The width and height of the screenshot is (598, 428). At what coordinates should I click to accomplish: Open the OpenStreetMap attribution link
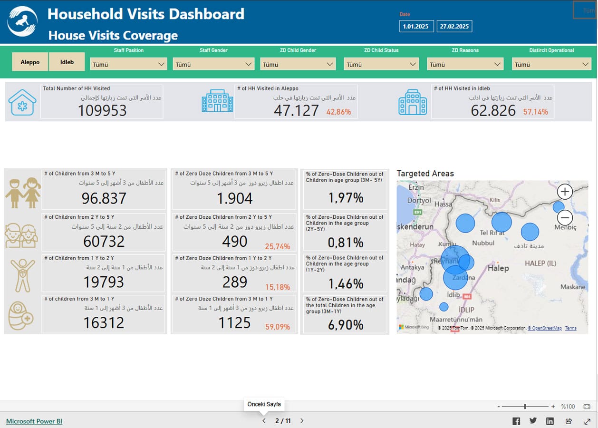point(545,328)
